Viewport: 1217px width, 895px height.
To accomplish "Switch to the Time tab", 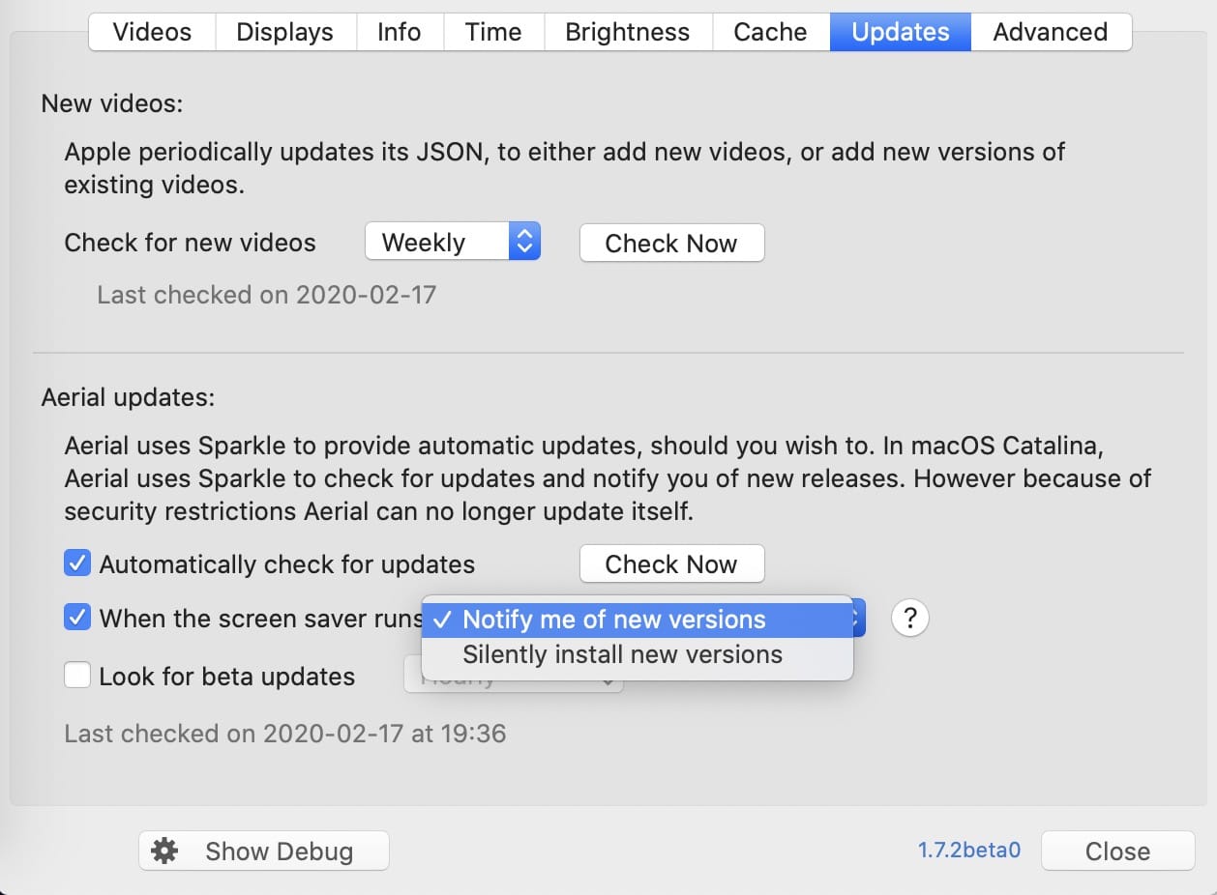I will (493, 32).
